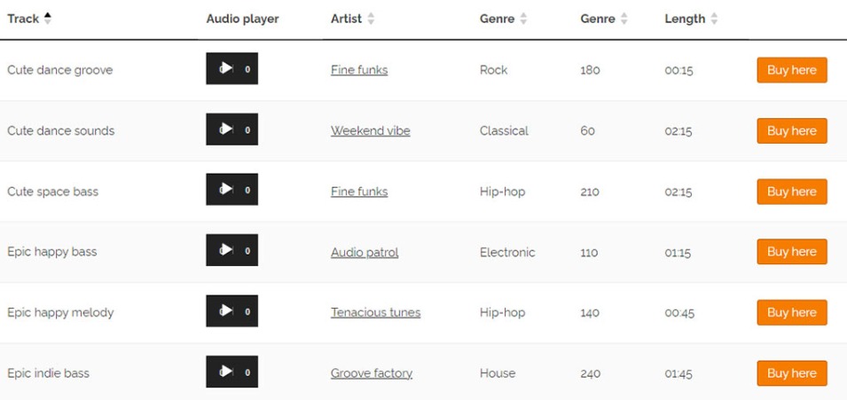
Task: Click Fine funks link in Cute dance groove row
Action: pyautogui.click(x=358, y=70)
